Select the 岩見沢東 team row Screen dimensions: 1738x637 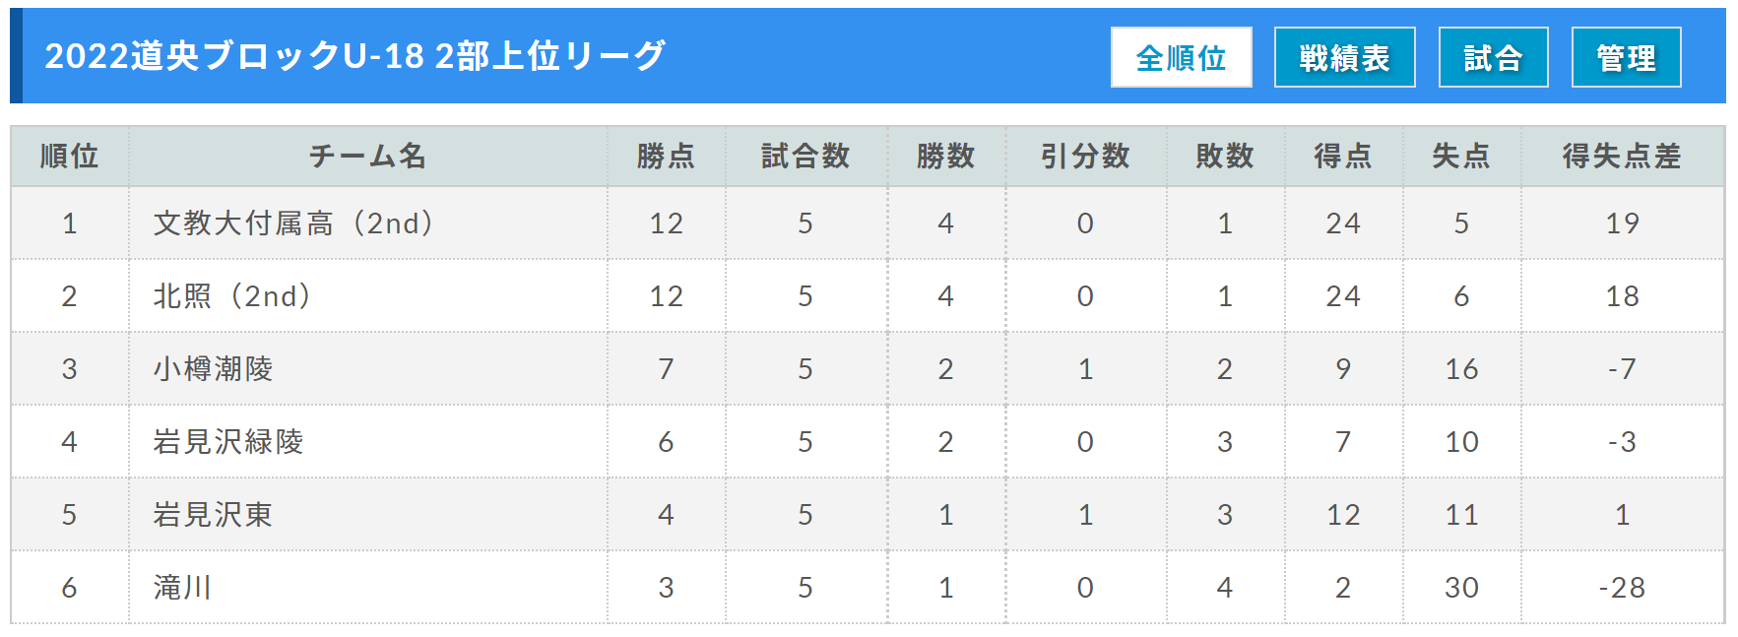[x=867, y=515]
